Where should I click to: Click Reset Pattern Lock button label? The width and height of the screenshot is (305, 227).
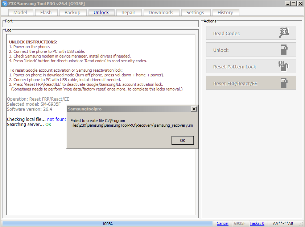[x=235, y=67]
